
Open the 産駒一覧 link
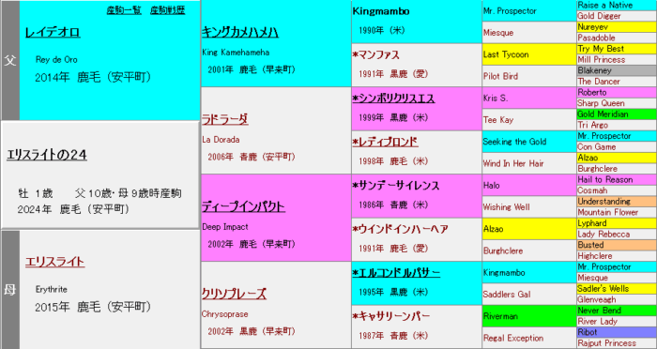pos(124,10)
